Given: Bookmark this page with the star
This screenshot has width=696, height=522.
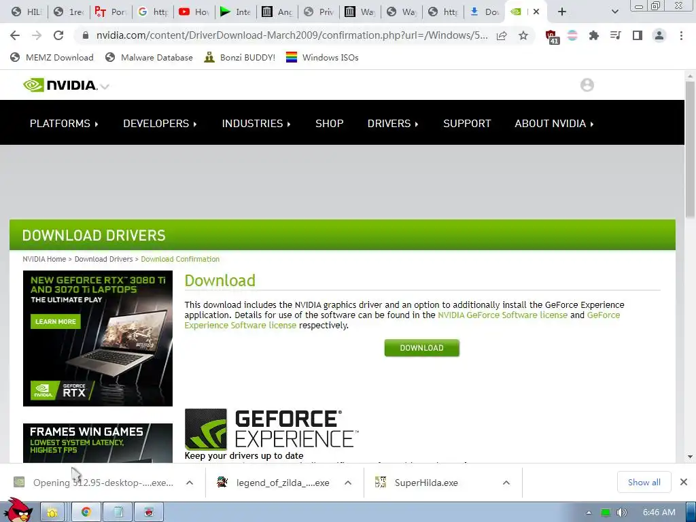Looking at the screenshot, I should coord(523,35).
